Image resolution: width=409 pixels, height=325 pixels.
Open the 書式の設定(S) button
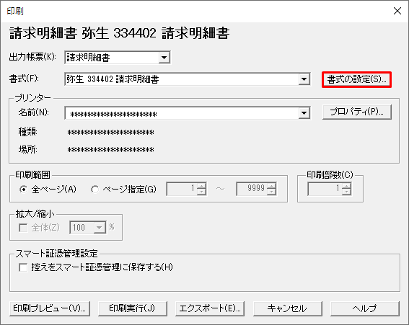tap(356, 79)
